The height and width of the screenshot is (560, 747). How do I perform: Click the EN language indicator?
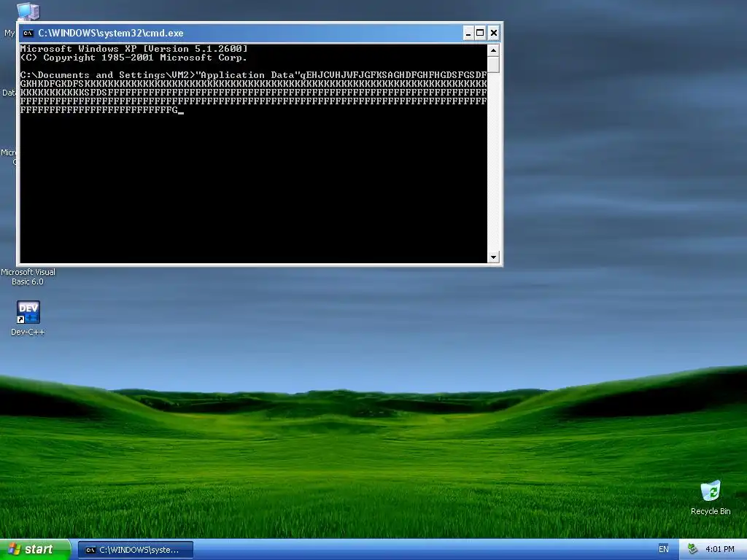(x=664, y=550)
